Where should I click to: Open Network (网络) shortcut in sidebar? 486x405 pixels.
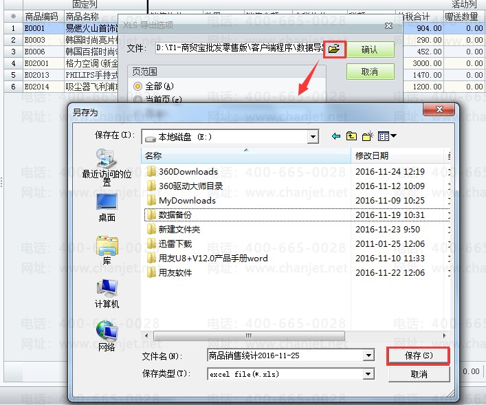point(107,336)
